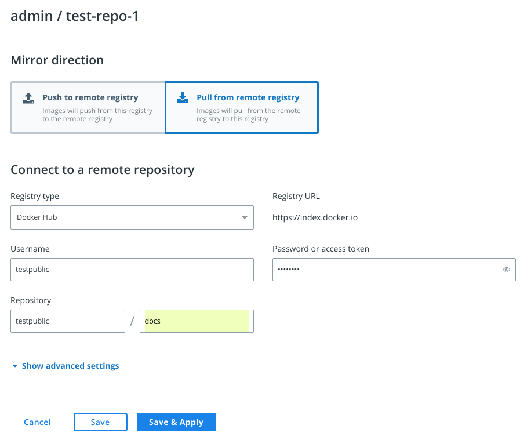Click the https://index.docker.io registry URL text
Screen dimensions: 531x436
[x=315, y=218]
